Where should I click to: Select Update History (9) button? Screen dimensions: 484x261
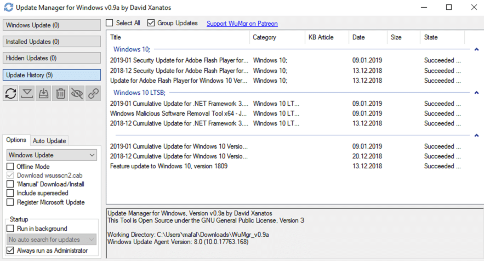(x=52, y=75)
